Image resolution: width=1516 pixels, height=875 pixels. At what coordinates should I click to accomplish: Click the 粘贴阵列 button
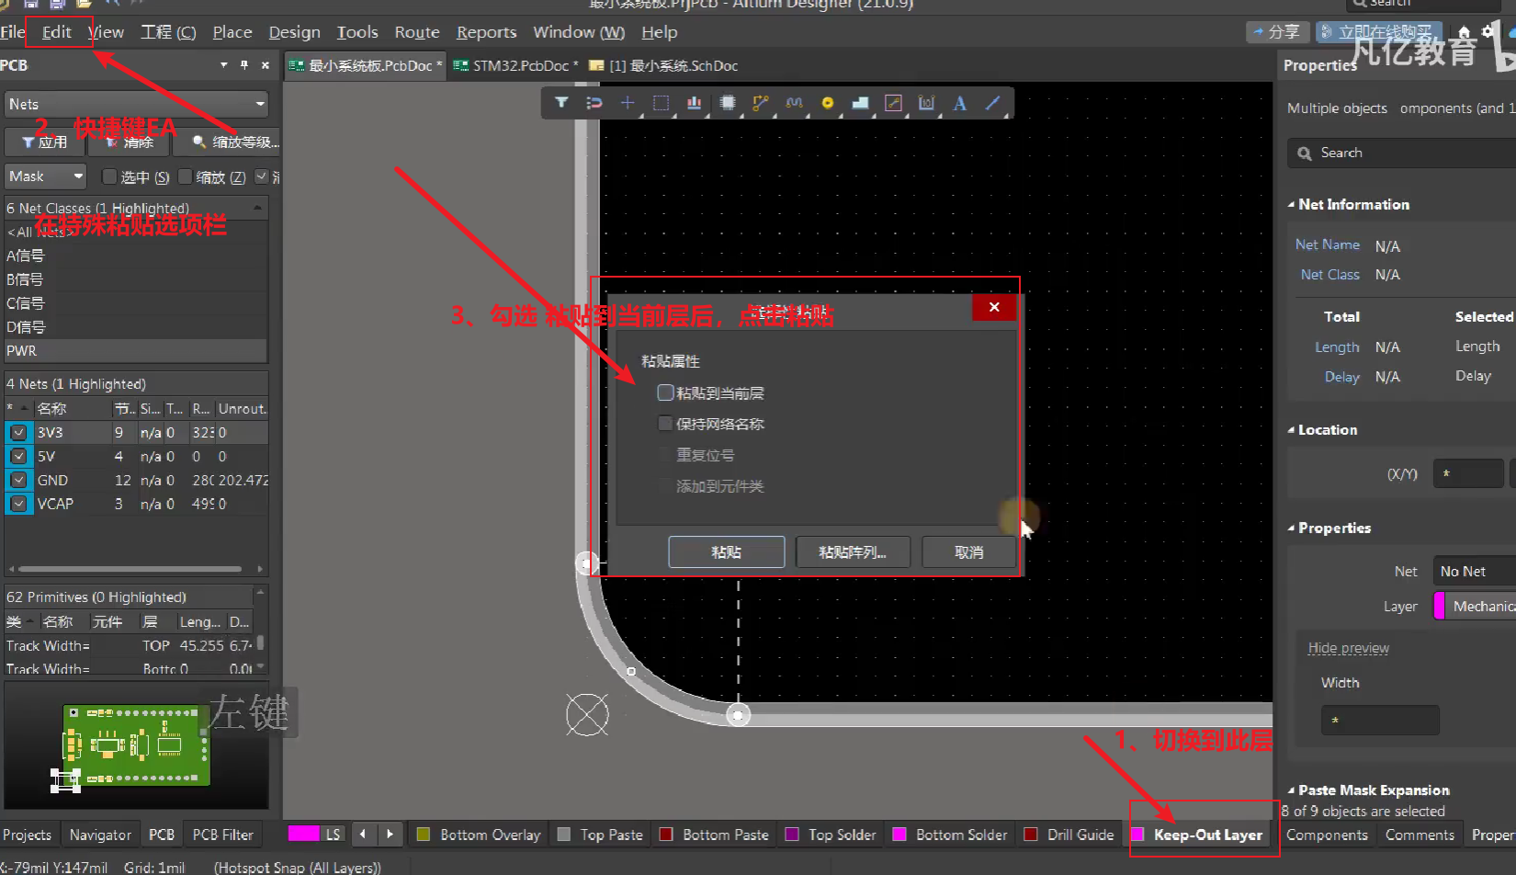point(853,552)
